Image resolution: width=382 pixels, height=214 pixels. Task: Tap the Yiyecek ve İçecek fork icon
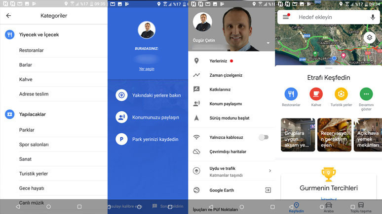[10, 35]
